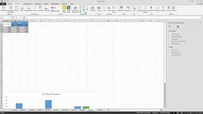Expand the formula bar
Screen dimensions: 203x114
pyautogui.click(x=201, y=18)
